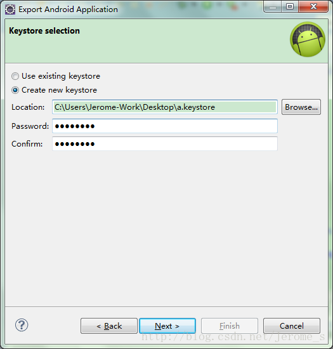This screenshot has width=333, height=349.
Task: Click the Keystore selection heading
Action: pyautogui.click(x=44, y=31)
